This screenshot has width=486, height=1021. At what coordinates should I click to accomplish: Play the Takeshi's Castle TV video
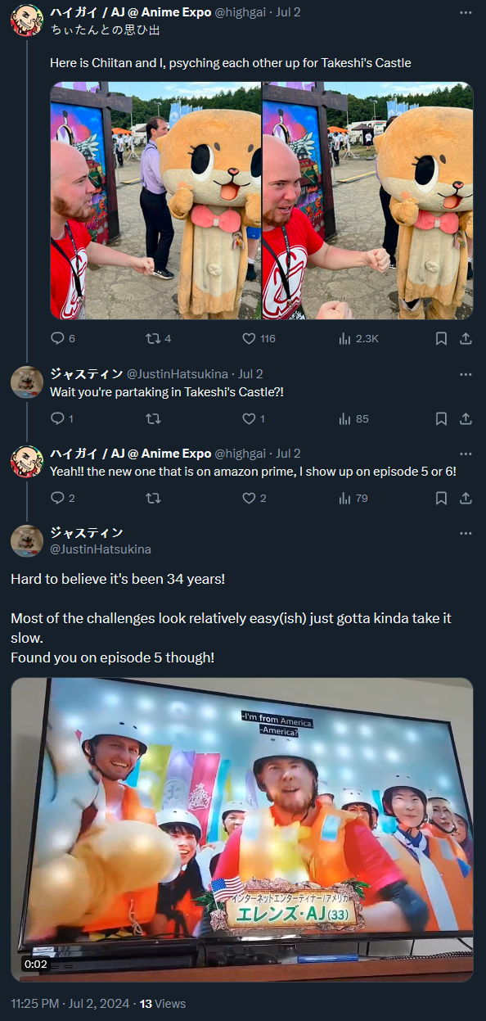tap(242, 829)
